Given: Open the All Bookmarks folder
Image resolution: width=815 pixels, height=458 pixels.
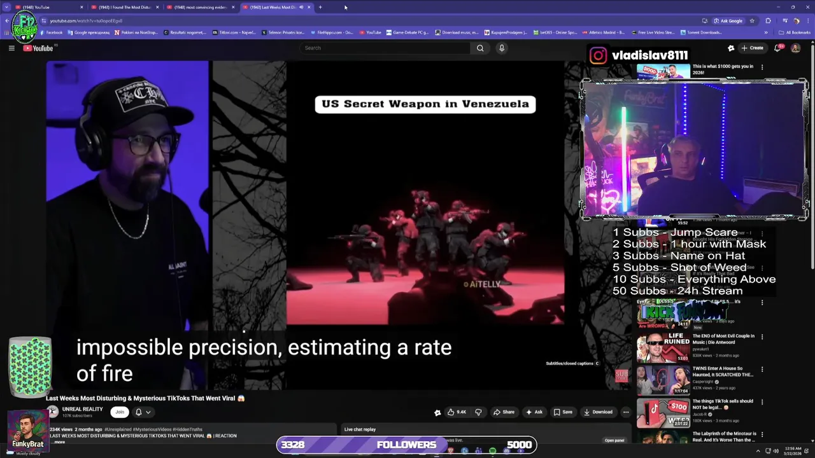Looking at the screenshot, I should 795,32.
